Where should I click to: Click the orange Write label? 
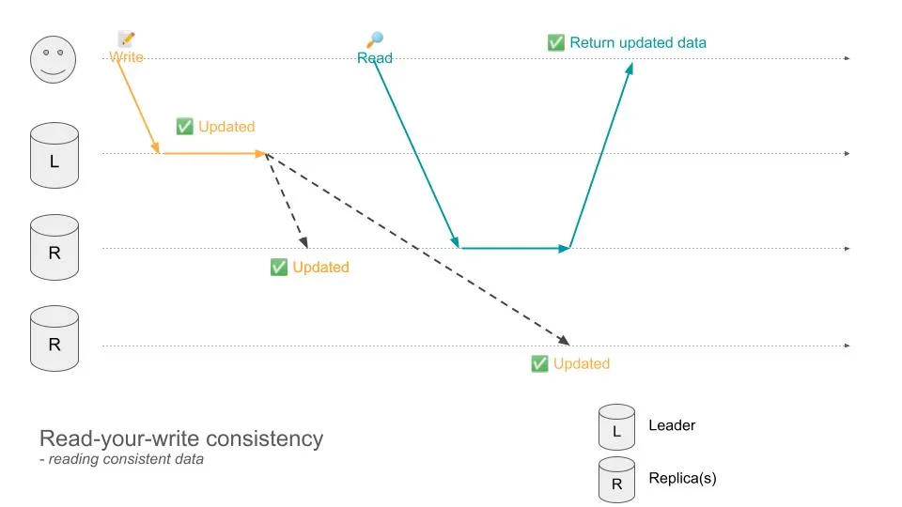(126, 57)
